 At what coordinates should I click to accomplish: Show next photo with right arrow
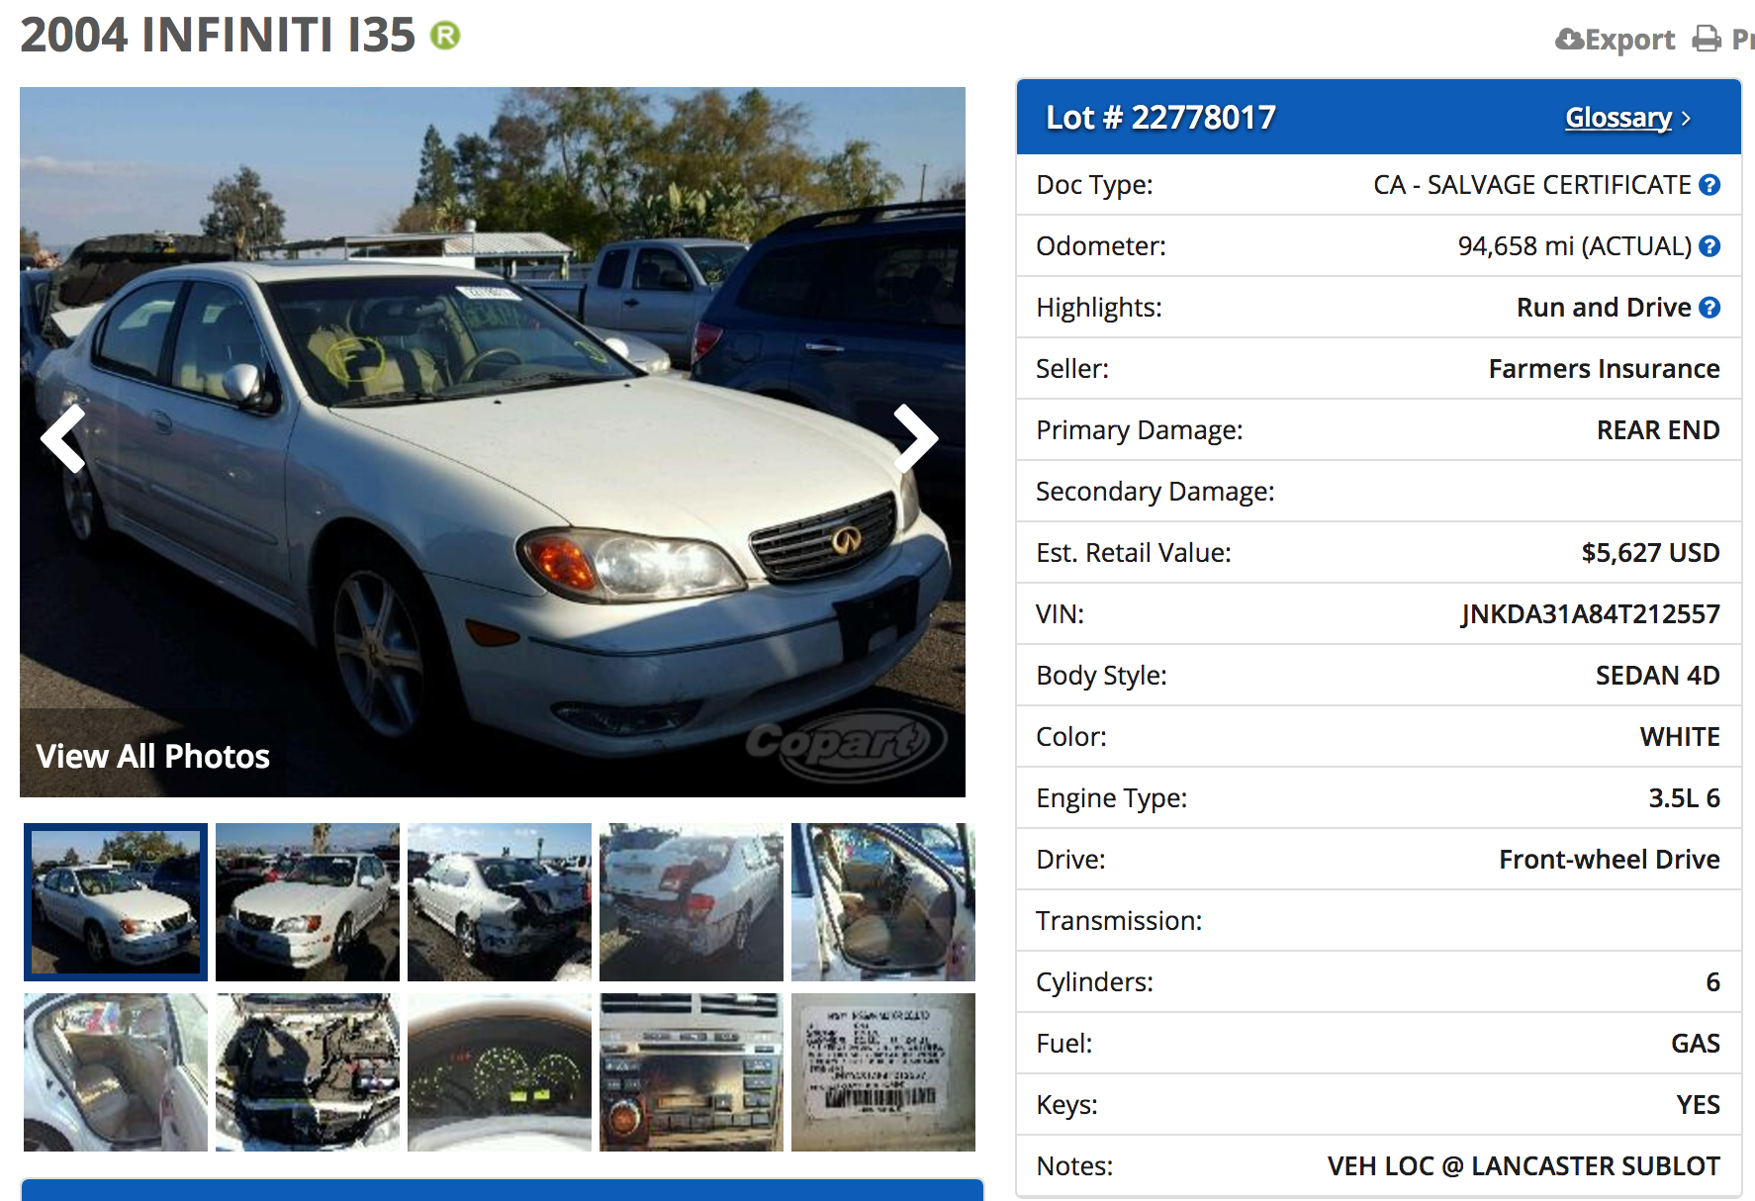pyautogui.click(x=914, y=438)
